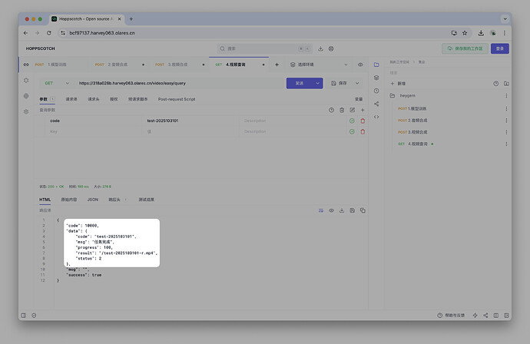This screenshot has width=530, height=344.
Task: Open the generate code icon in sidebar
Action: coord(376,117)
